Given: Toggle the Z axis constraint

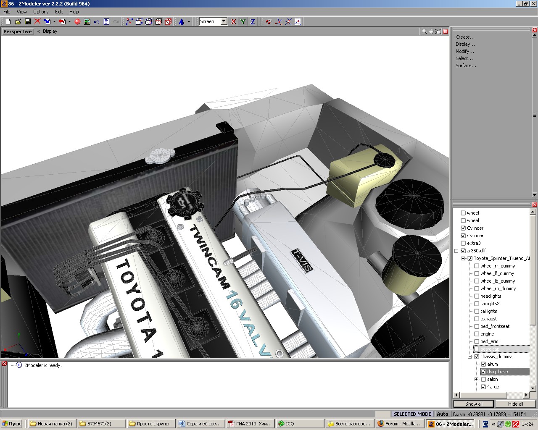Looking at the screenshot, I should (x=253, y=21).
